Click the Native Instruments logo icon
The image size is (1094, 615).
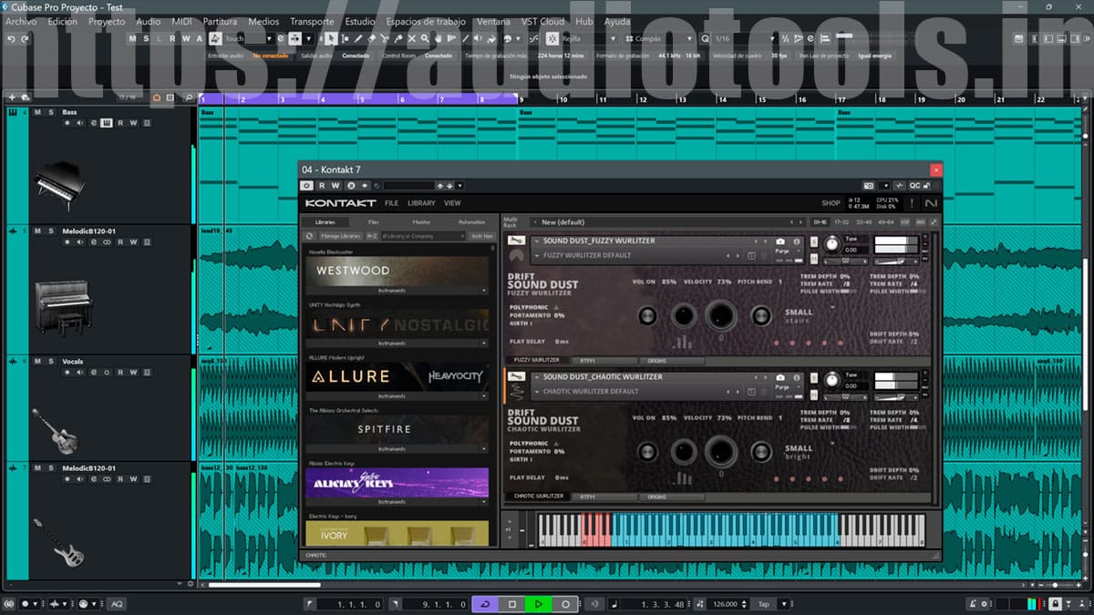point(930,203)
